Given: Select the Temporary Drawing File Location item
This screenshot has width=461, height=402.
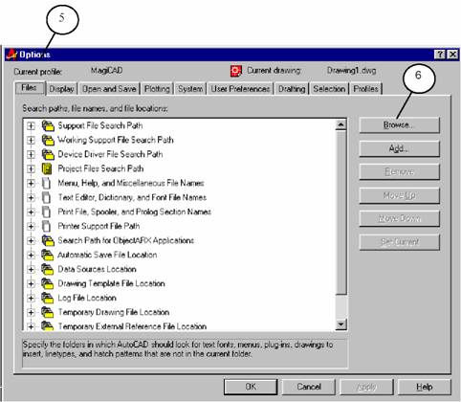Looking at the screenshot, I should click(114, 312).
